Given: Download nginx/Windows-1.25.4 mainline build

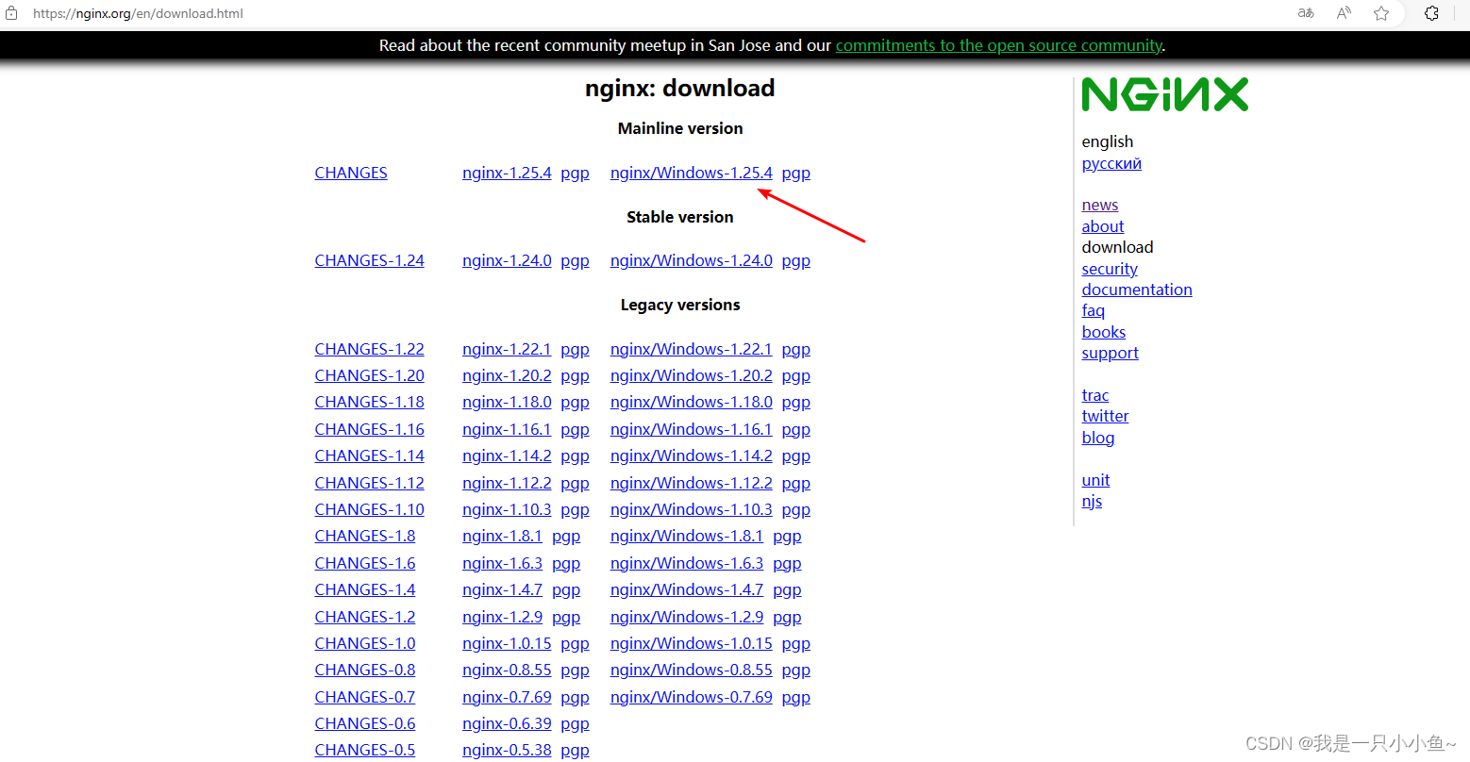Looking at the screenshot, I should point(691,173).
